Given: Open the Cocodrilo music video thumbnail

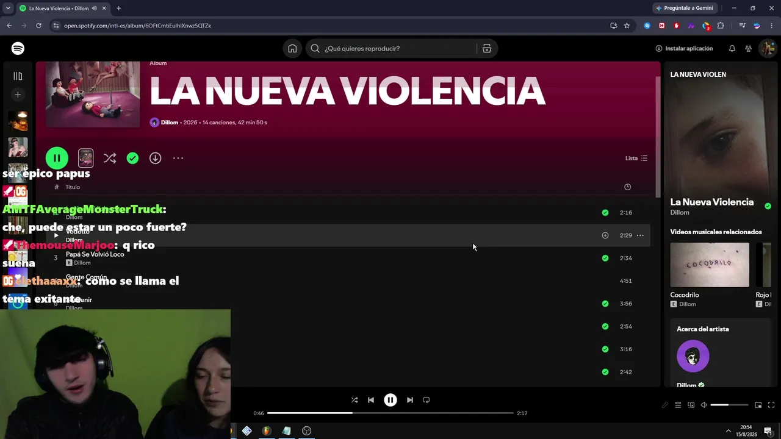Looking at the screenshot, I should [710, 265].
